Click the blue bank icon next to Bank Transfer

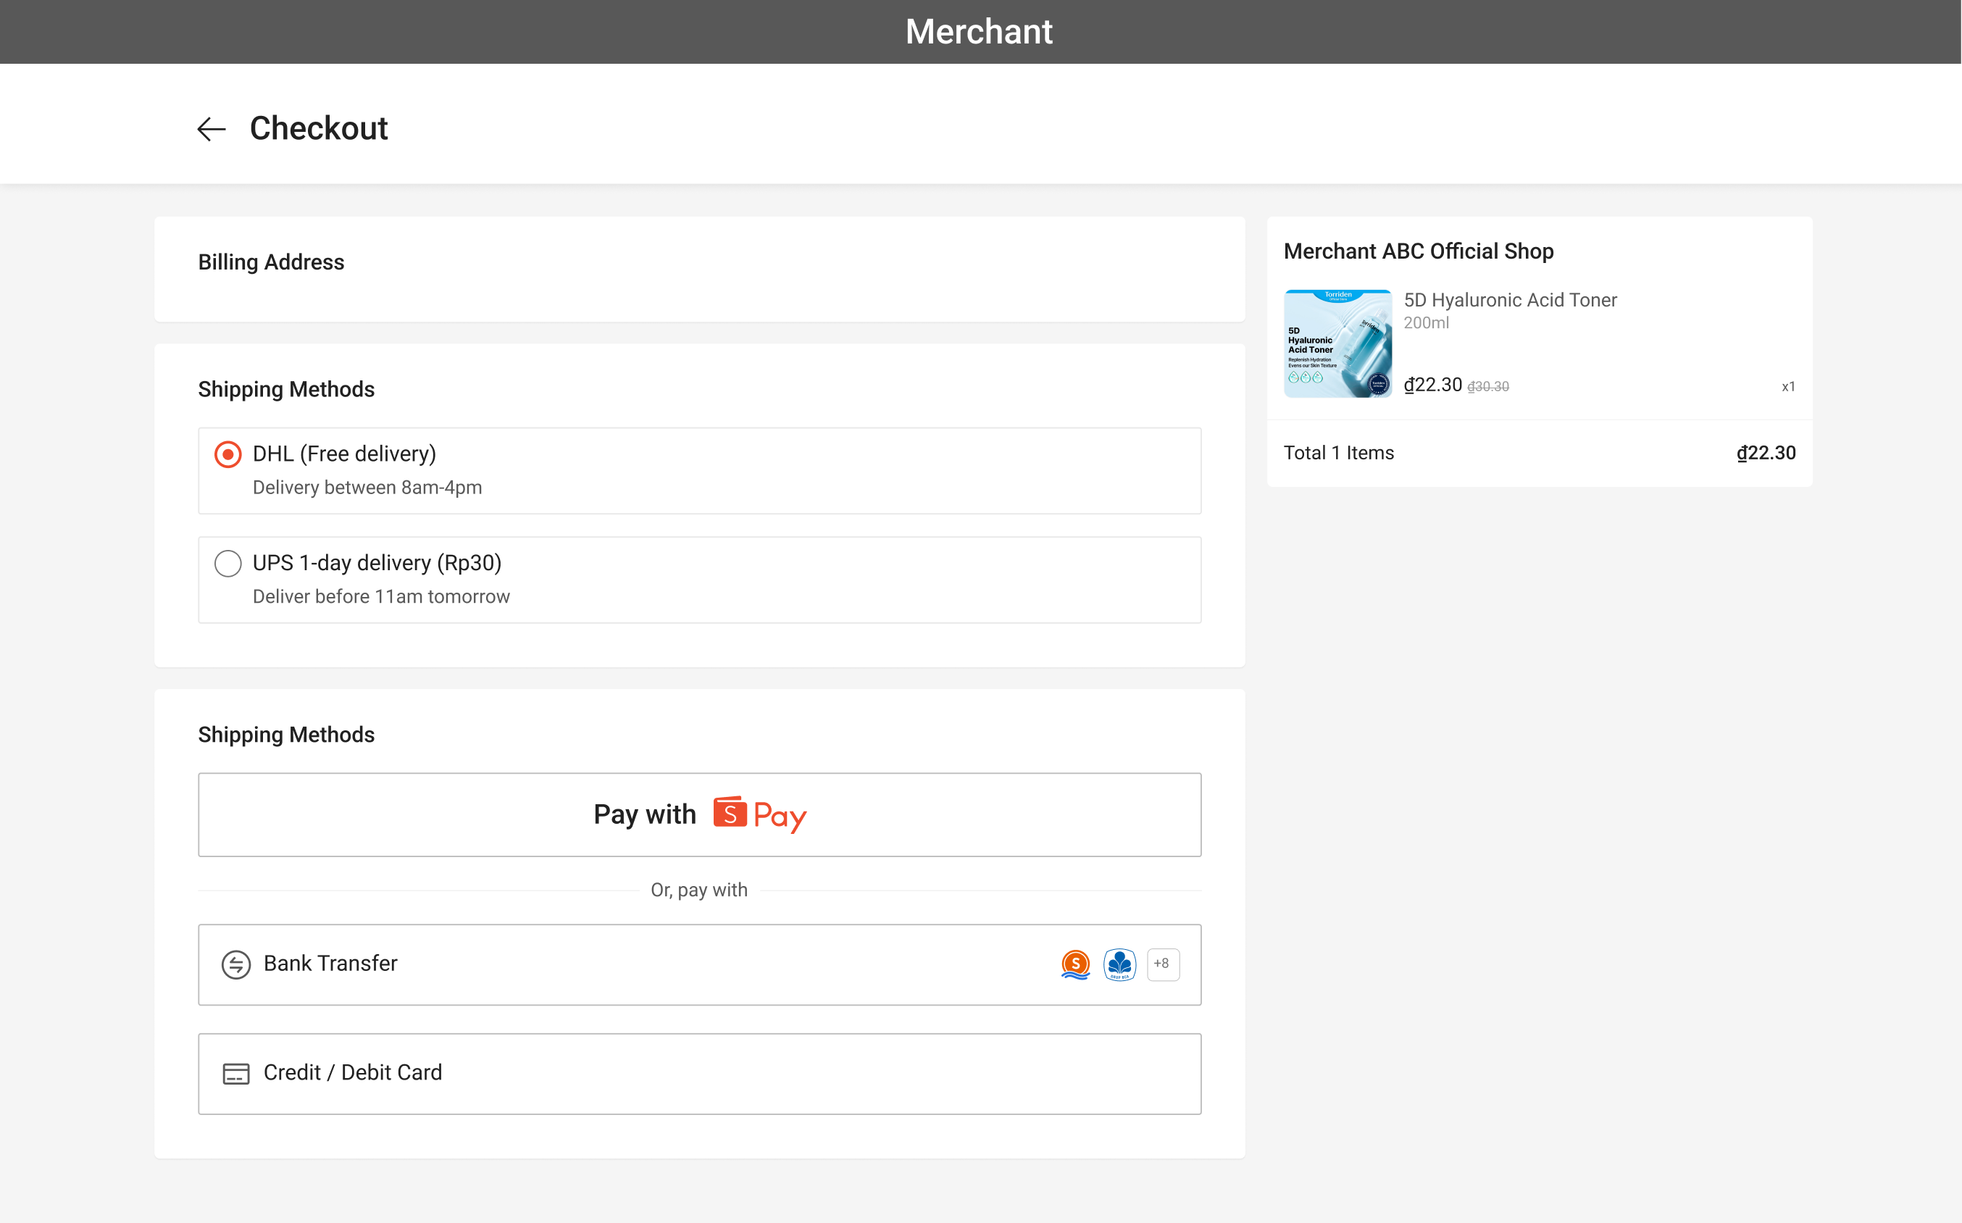tap(1117, 964)
